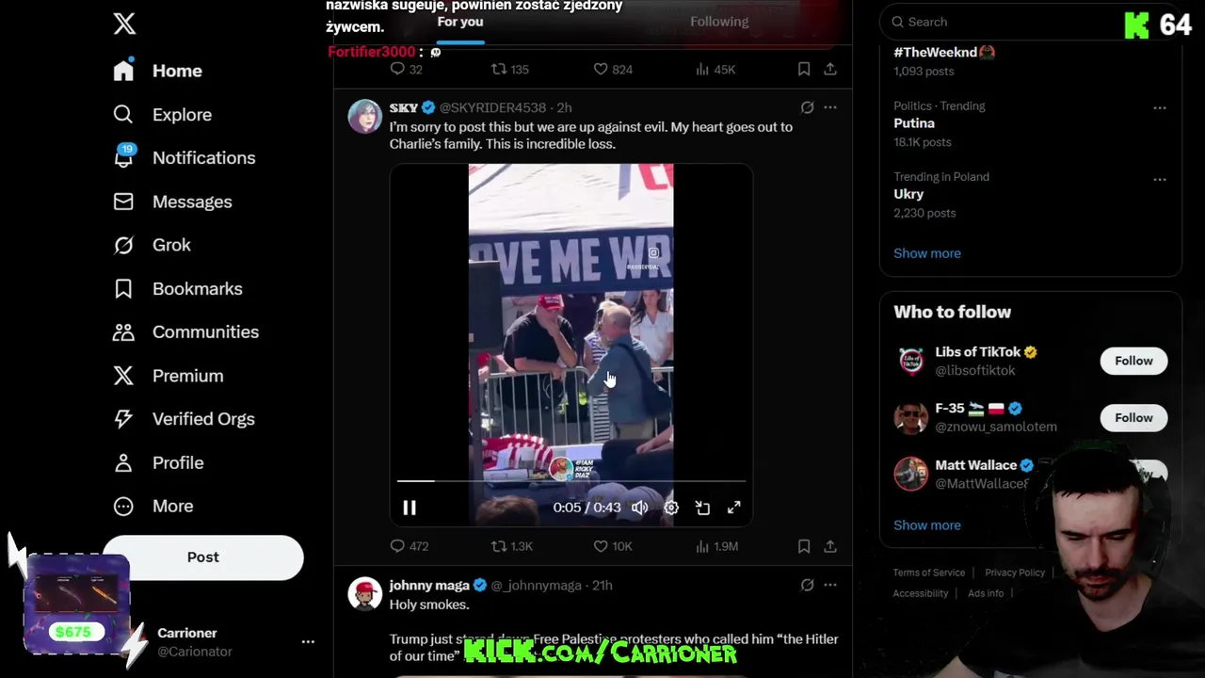The height and width of the screenshot is (678, 1205).
Task: Open more options for Putina trend
Action: [x=1160, y=107]
